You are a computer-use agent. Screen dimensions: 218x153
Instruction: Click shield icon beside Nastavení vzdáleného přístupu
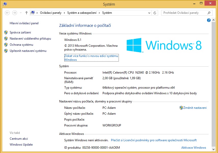tap(6, 39)
